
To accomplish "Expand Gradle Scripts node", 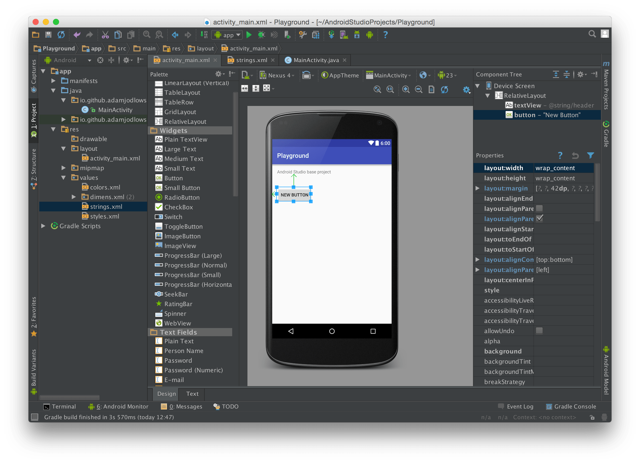I will point(43,226).
